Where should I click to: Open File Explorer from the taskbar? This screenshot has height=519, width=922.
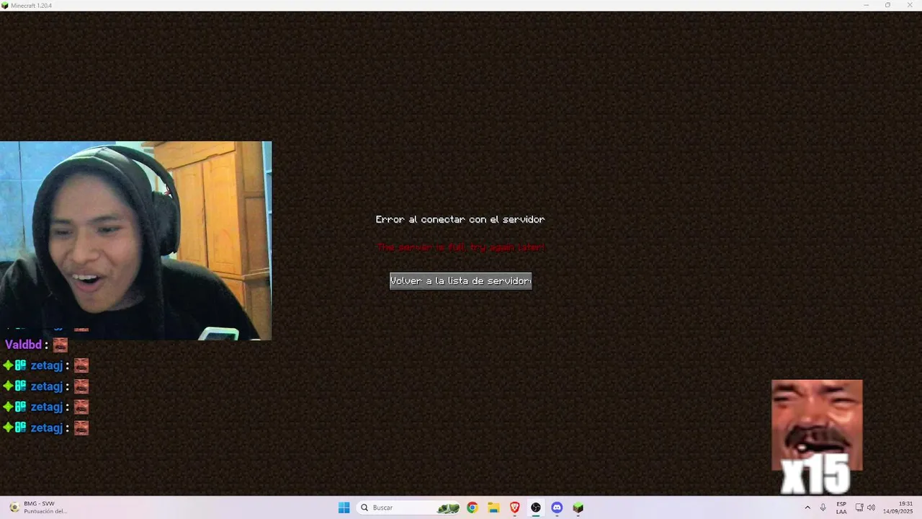pos(493,507)
